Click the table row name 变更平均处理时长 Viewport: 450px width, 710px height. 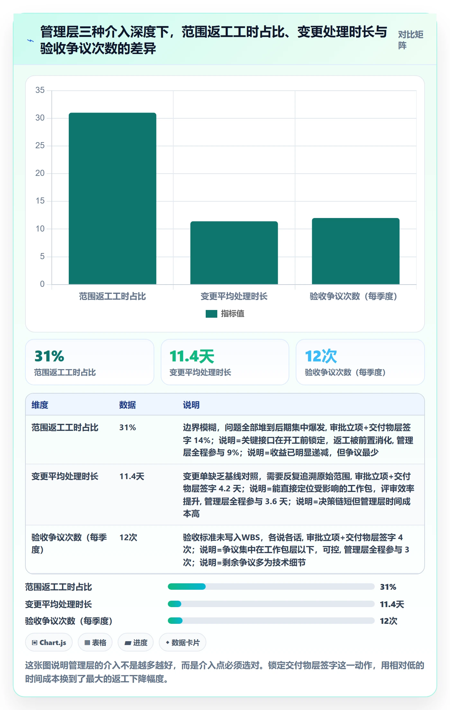click(65, 476)
